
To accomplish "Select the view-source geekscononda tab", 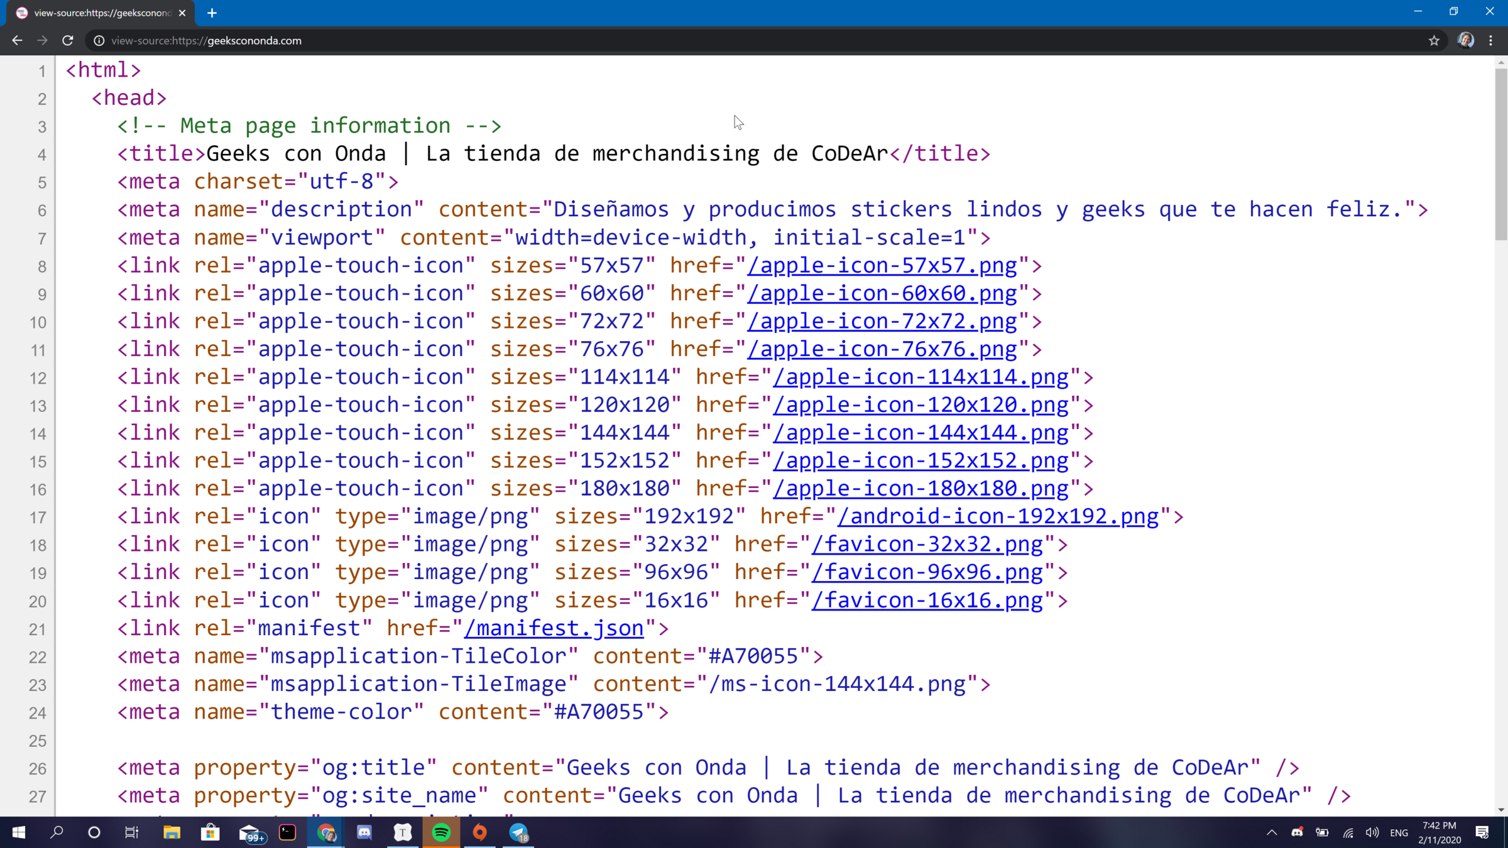I will pyautogui.click(x=101, y=13).
